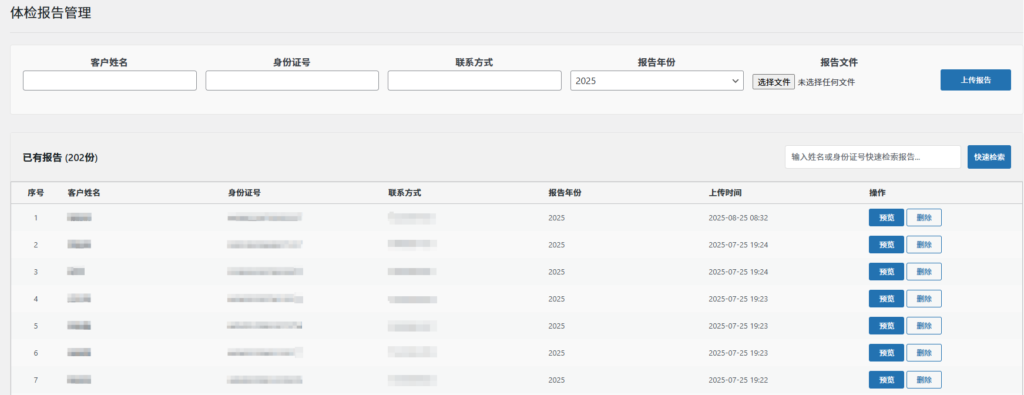Screen dimensions: 1024x395
Task: Open the 报告年份 dropdown showing 2025
Action: 656,81
